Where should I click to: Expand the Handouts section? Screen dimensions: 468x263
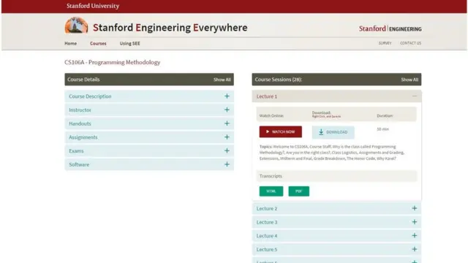pyautogui.click(x=149, y=123)
